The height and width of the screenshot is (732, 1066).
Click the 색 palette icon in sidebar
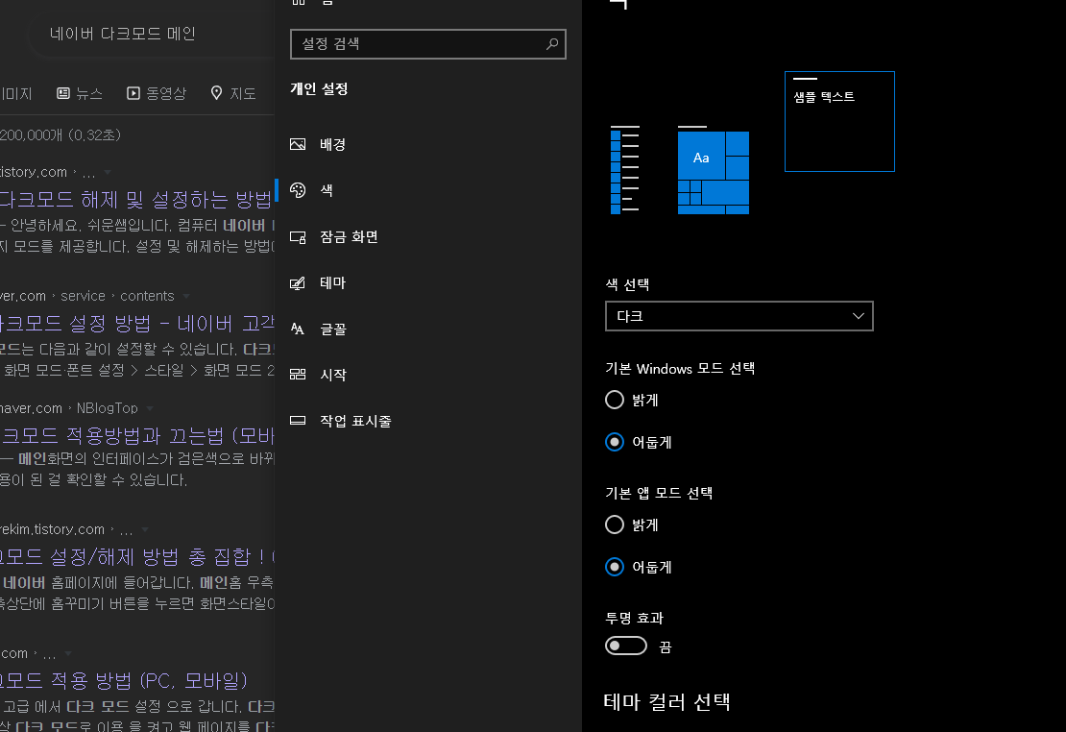coord(298,190)
